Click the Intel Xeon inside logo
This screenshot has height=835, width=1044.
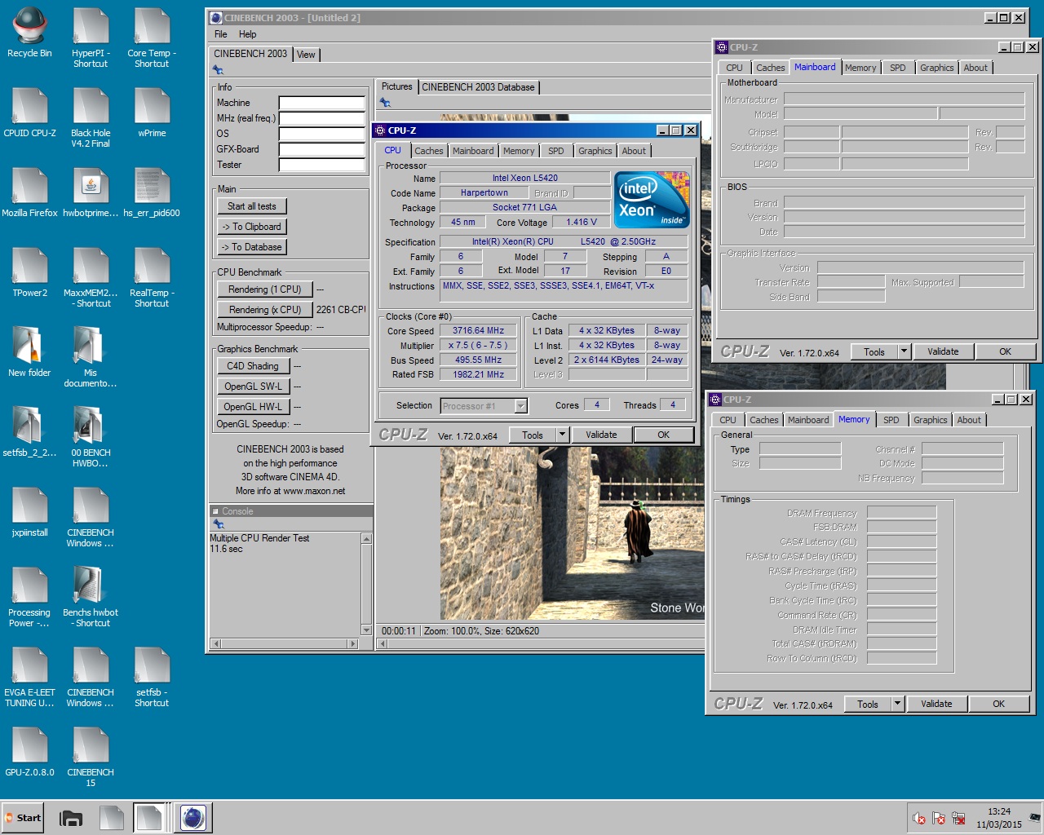pyautogui.click(x=652, y=199)
